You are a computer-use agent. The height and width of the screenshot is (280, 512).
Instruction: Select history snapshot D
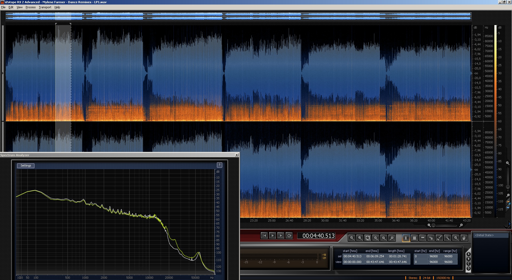[x=469, y=269]
